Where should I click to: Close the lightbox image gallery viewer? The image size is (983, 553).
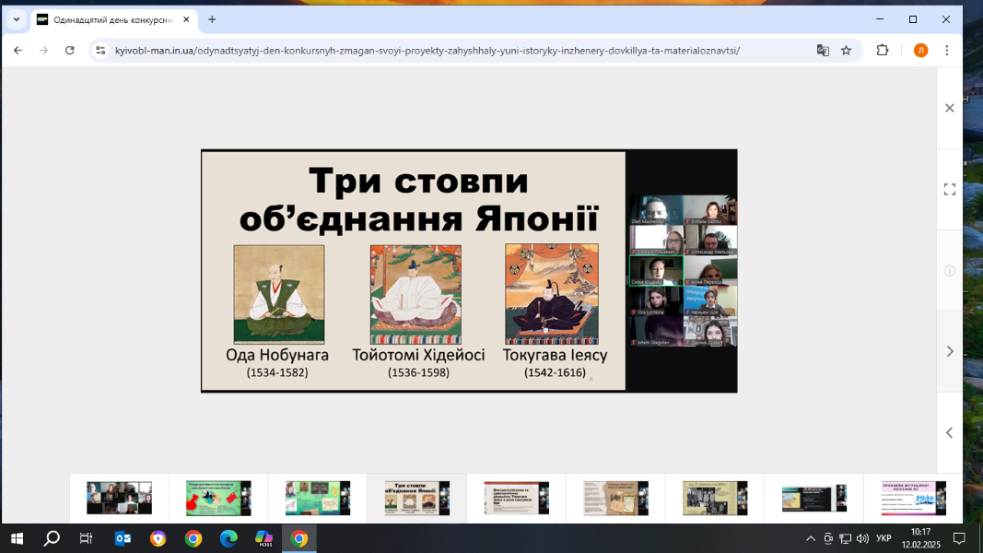(949, 108)
